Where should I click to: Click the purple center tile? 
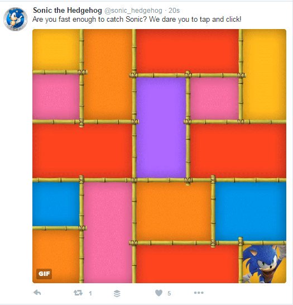[161, 127]
